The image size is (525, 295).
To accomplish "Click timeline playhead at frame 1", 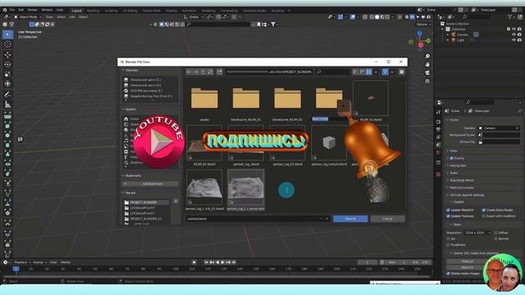I will click(16, 269).
